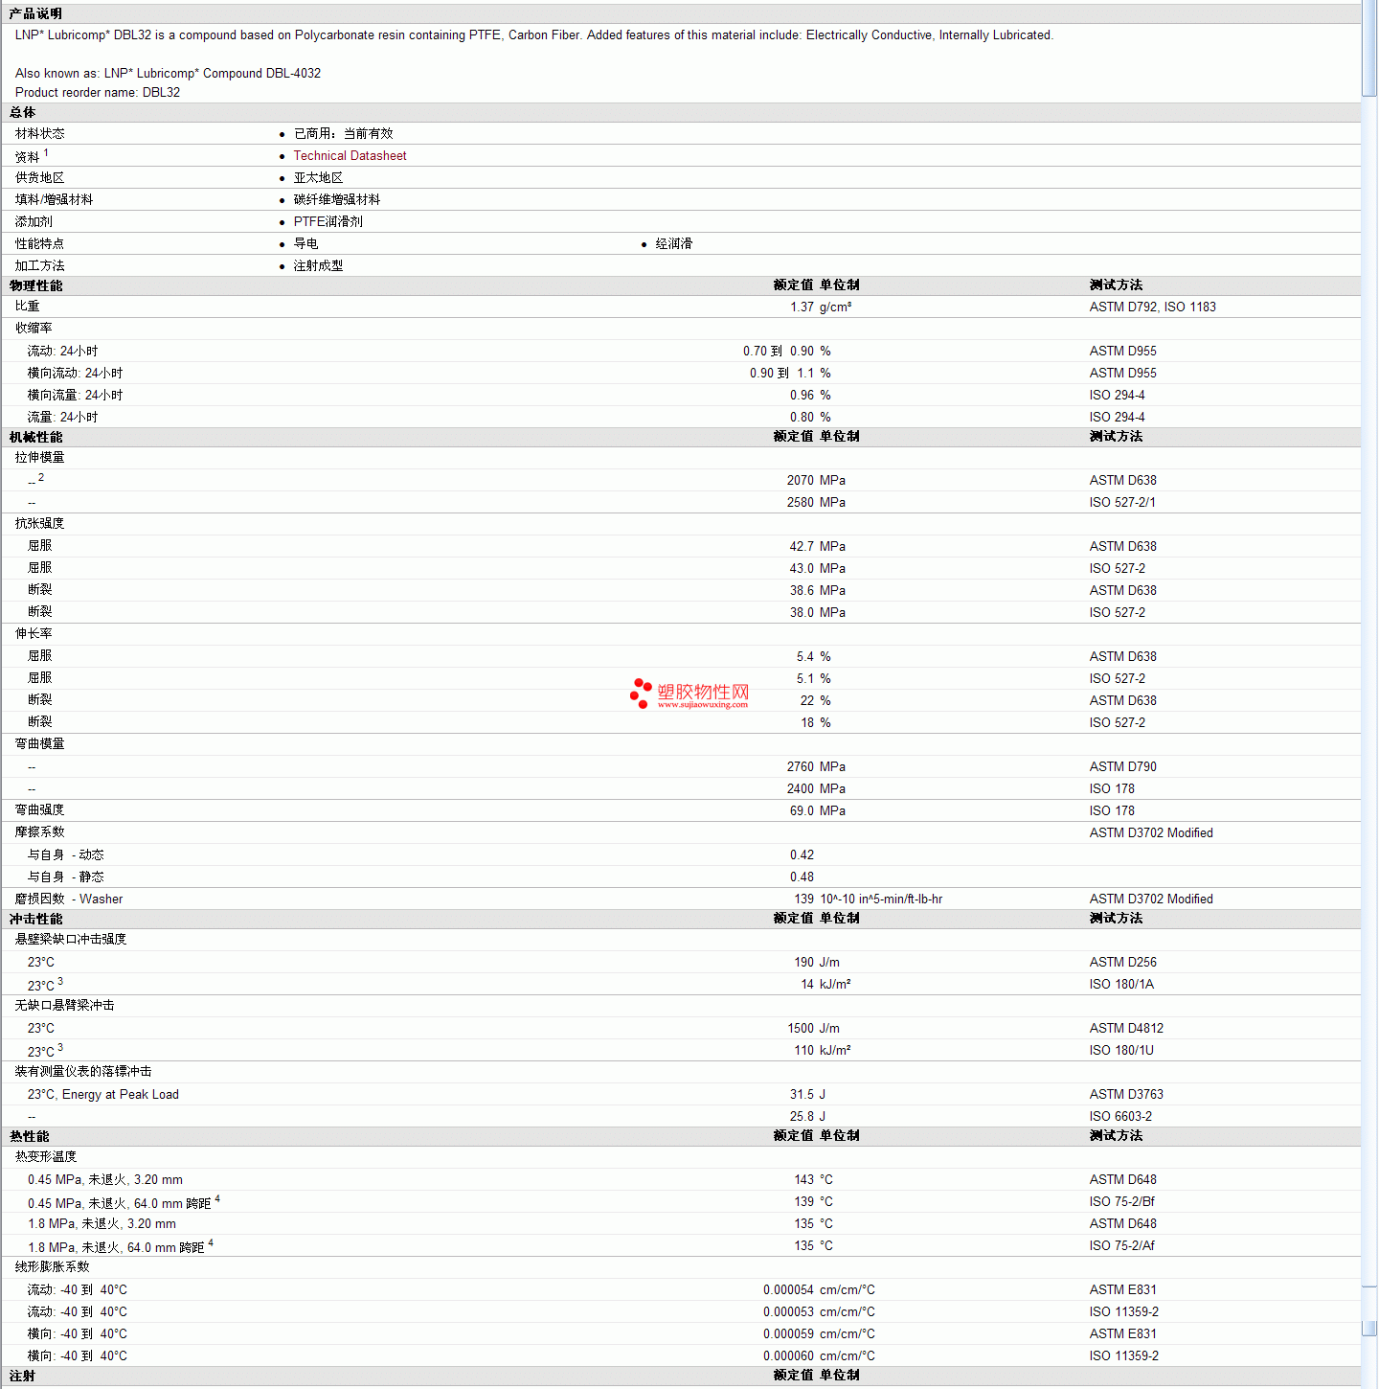Click the 供货地区 row label
The image size is (1379, 1389).
[x=39, y=177]
